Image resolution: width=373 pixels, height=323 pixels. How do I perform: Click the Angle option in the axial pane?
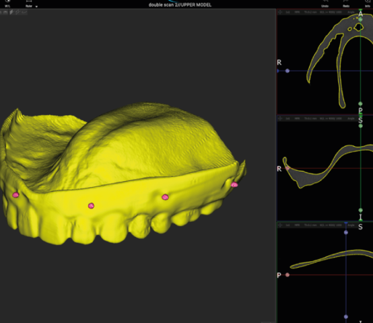[x=351, y=12]
